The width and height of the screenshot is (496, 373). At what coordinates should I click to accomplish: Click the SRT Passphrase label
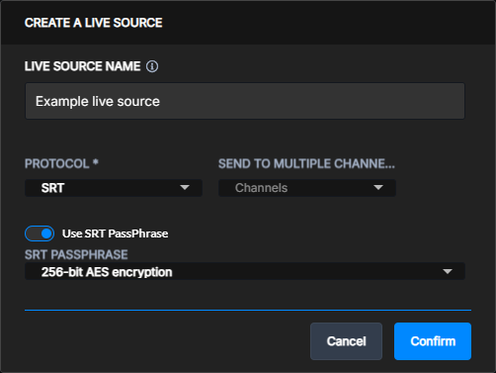click(76, 254)
